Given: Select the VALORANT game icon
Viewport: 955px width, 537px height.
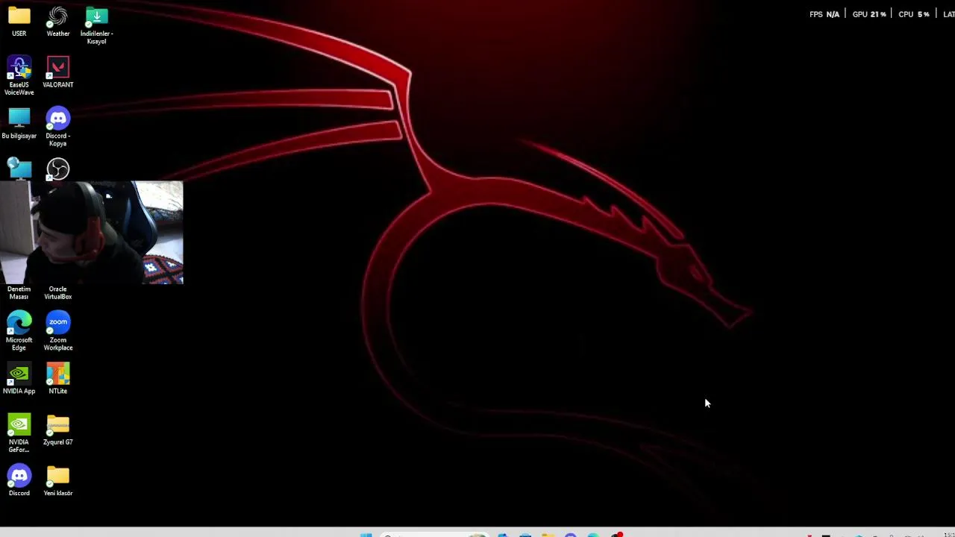Looking at the screenshot, I should (x=58, y=72).
